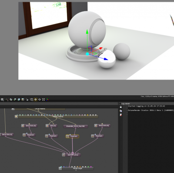Image resolution: width=174 pixels, height=173 pixels.
Task: Toggle world axis display icon in toolbar
Action: tap(47, 100)
